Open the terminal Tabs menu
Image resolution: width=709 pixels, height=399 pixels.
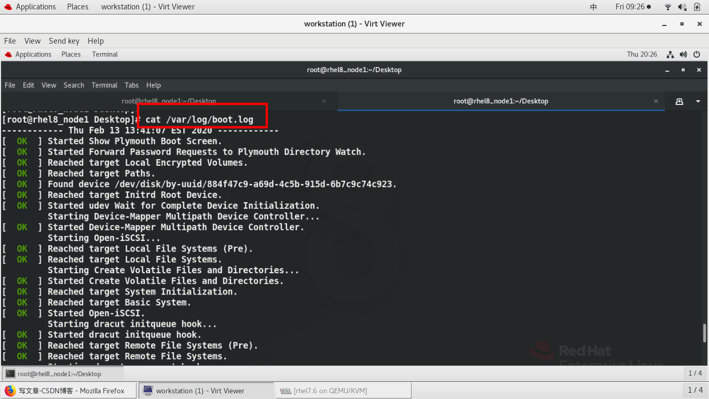(x=132, y=85)
